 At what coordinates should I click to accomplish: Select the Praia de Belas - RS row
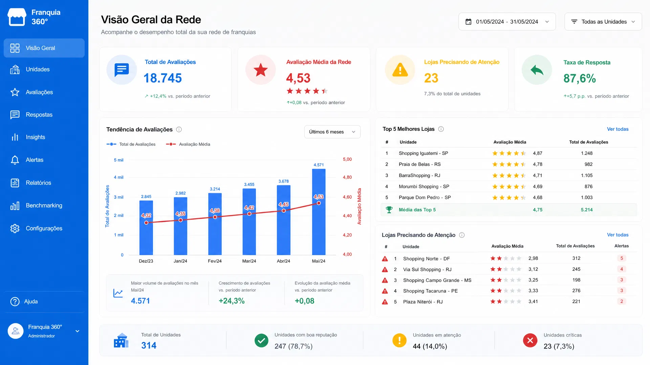point(509,164)
